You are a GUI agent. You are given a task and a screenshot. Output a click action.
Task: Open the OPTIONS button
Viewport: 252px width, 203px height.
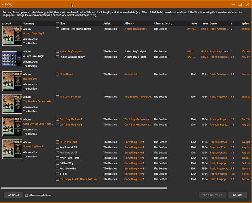pyautogui.click(x=14, y=195)
